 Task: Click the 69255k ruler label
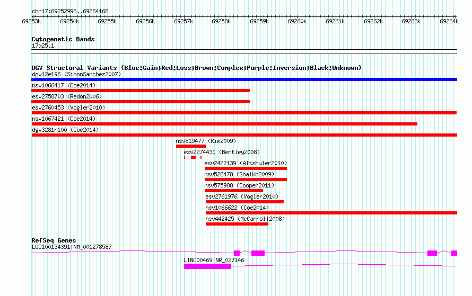[108, 21]
